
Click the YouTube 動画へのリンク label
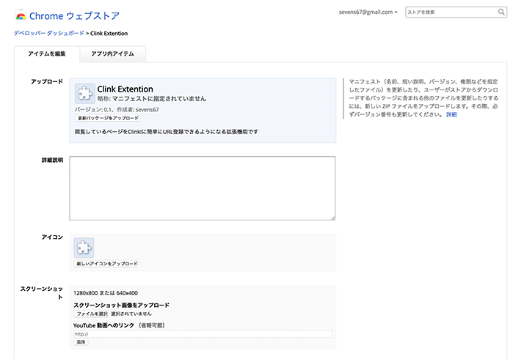[103, 325]
